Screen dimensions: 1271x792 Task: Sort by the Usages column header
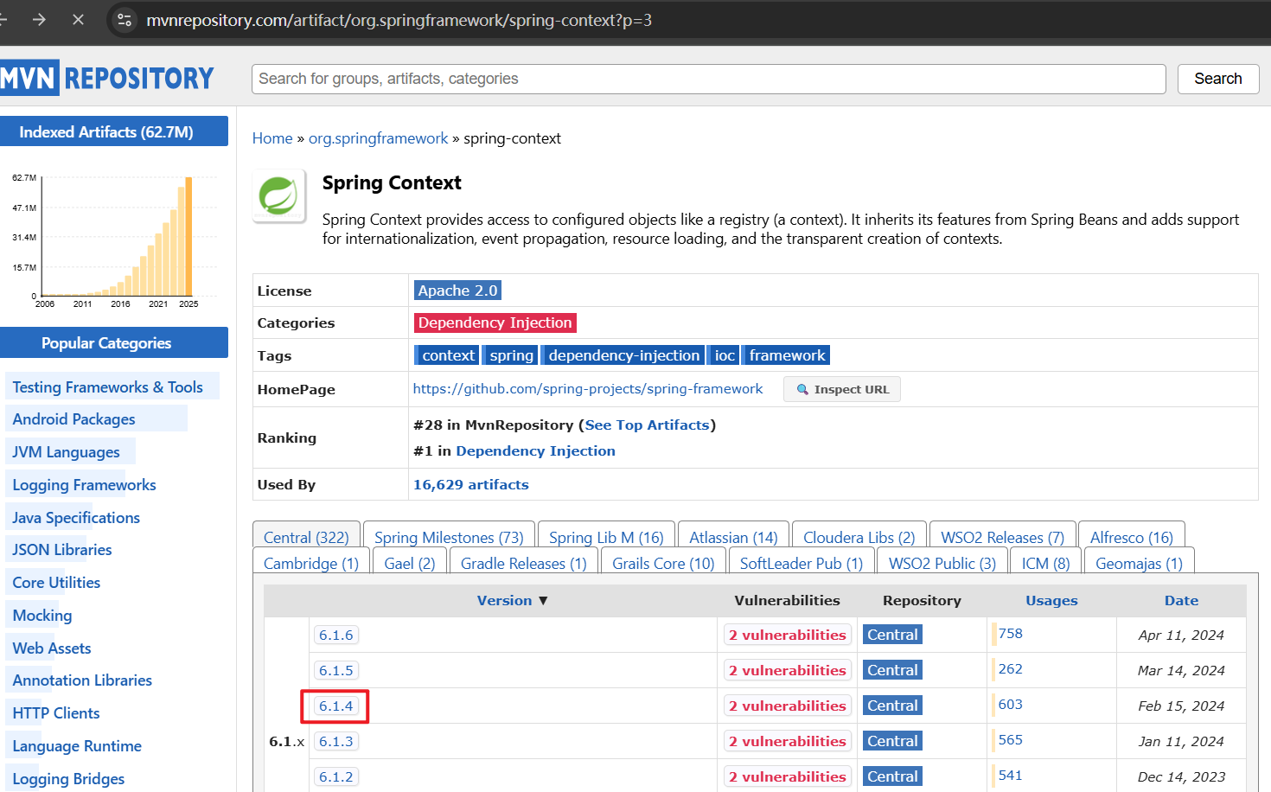coord(1051,600)
